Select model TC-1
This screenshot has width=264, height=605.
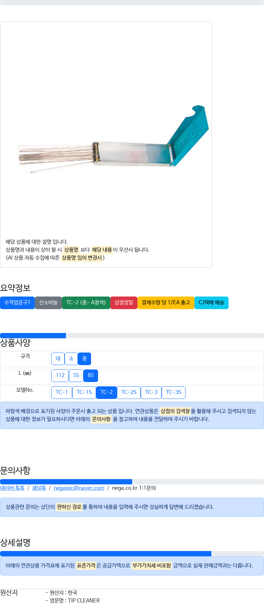tap(62, 393)
